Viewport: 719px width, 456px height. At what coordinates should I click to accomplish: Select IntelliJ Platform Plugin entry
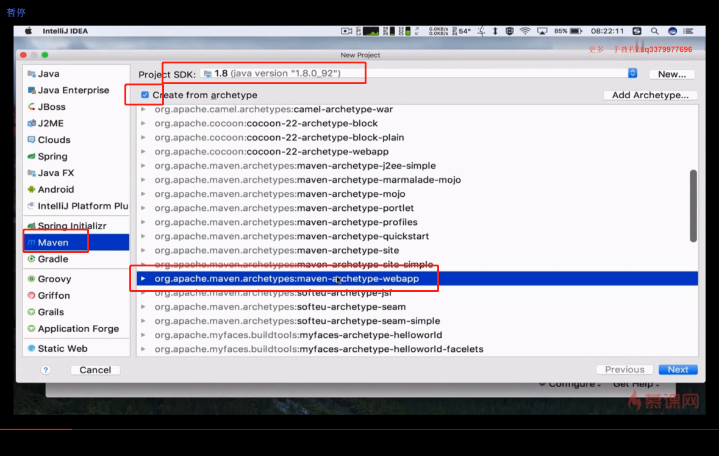(77, 206)
